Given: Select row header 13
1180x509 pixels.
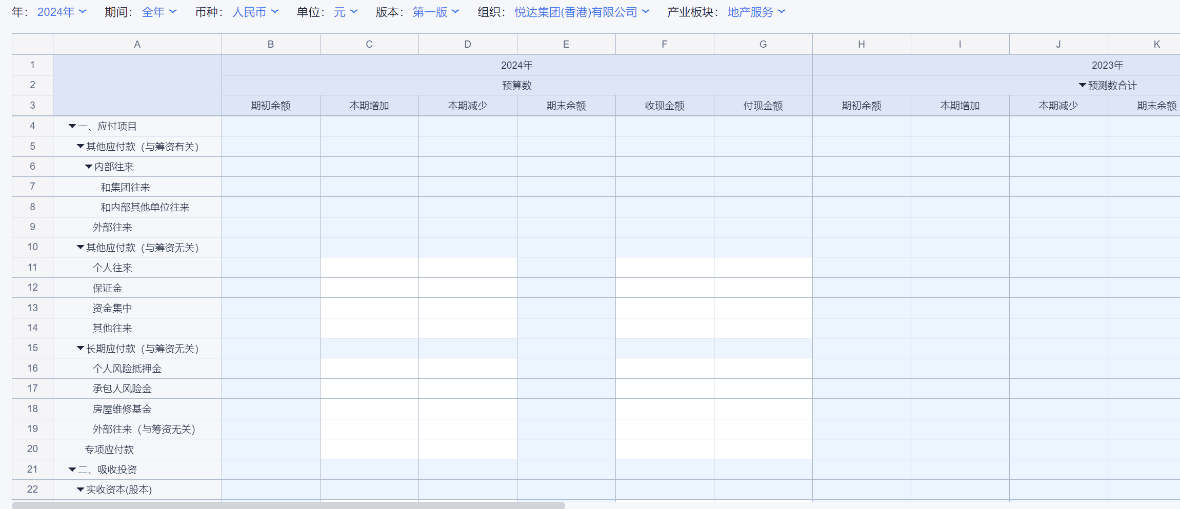Looking at the screenshot, I should (32, 308).
